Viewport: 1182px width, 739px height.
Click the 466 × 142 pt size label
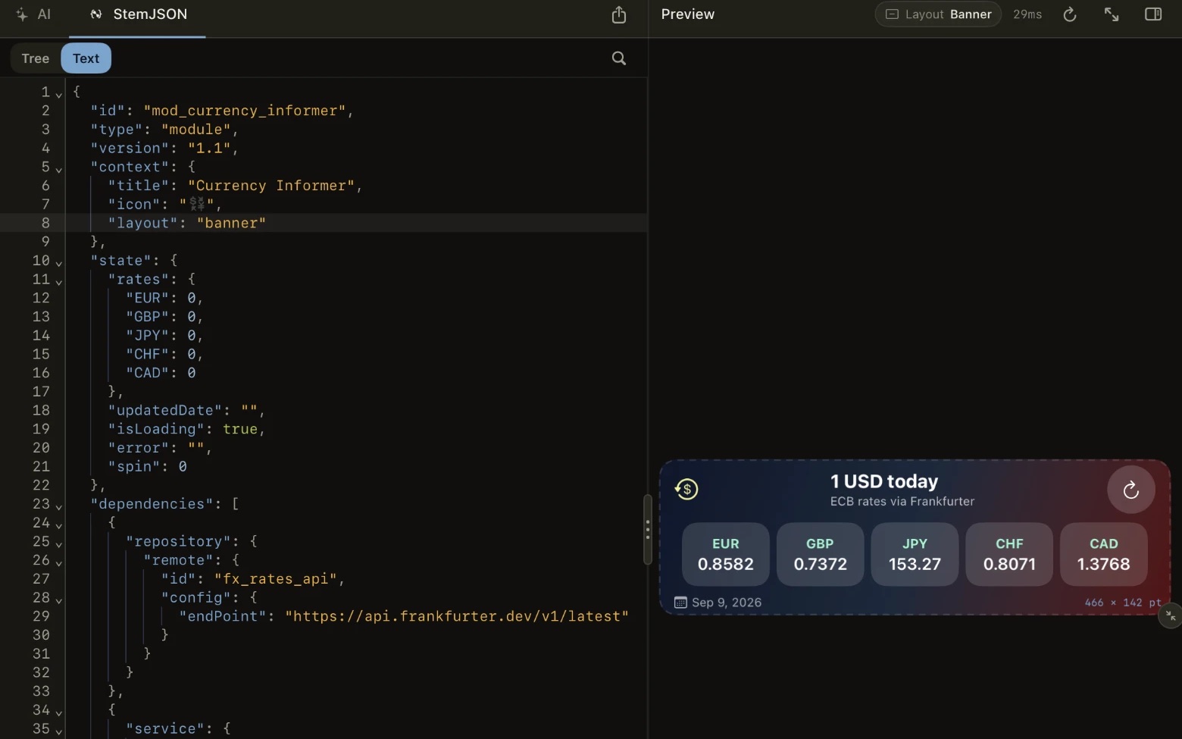pos(1123,603)
